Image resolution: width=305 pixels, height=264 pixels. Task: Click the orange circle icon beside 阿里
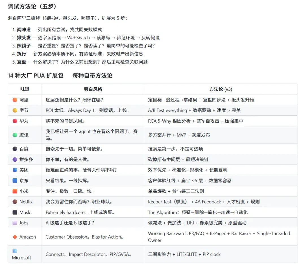[15, 100]
